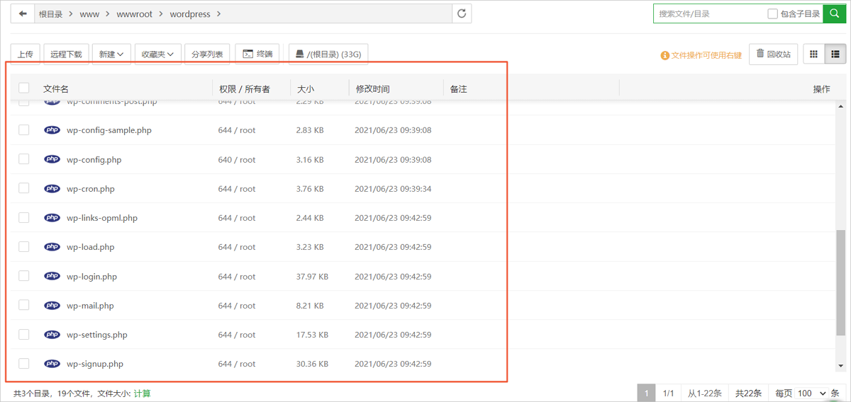Click the 37.97 KB size value
Image resolution: width=851 pixels, height=402 pixels.
(x=312, y=277)
